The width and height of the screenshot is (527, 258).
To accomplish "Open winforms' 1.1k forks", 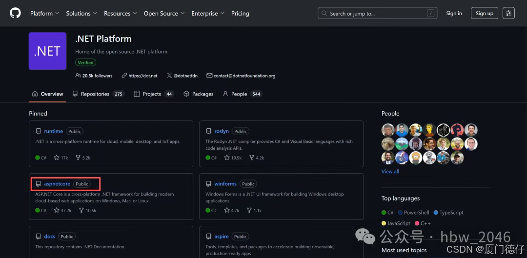I will [x=254, y=210].
